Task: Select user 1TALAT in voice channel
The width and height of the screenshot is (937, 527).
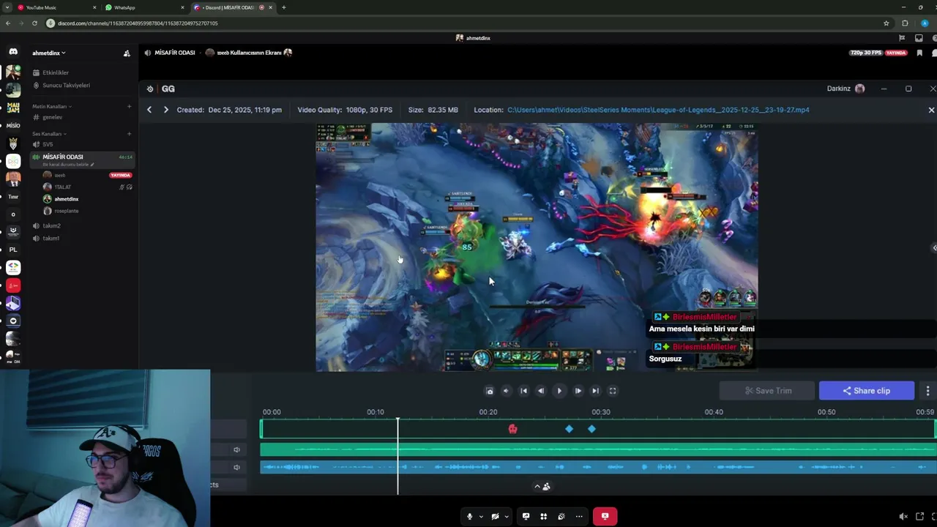Action: [x=63, y=187]
